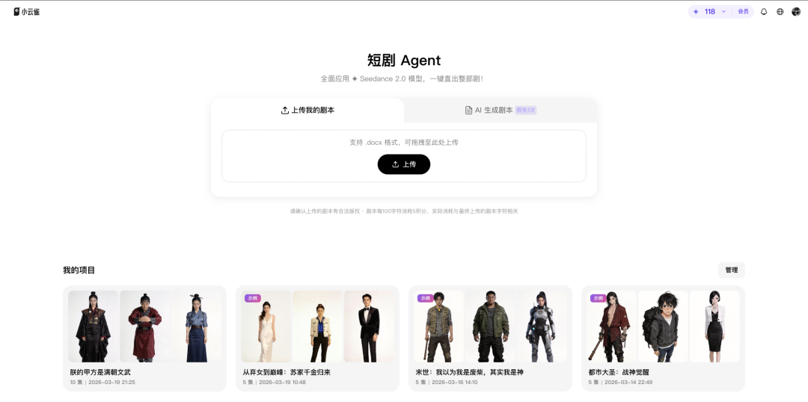808x402 pixels.
Task: Click the 小云雀 logo icon
Action: (x=16, y=11)
